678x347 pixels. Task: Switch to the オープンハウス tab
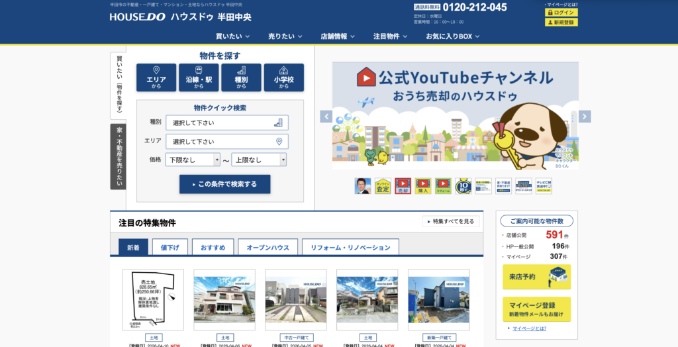(267, 248)
